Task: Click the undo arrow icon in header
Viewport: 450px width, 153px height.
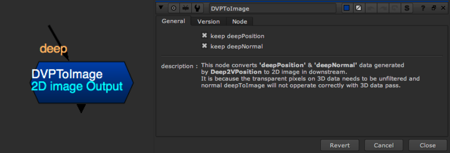Action: coord(371,8)
